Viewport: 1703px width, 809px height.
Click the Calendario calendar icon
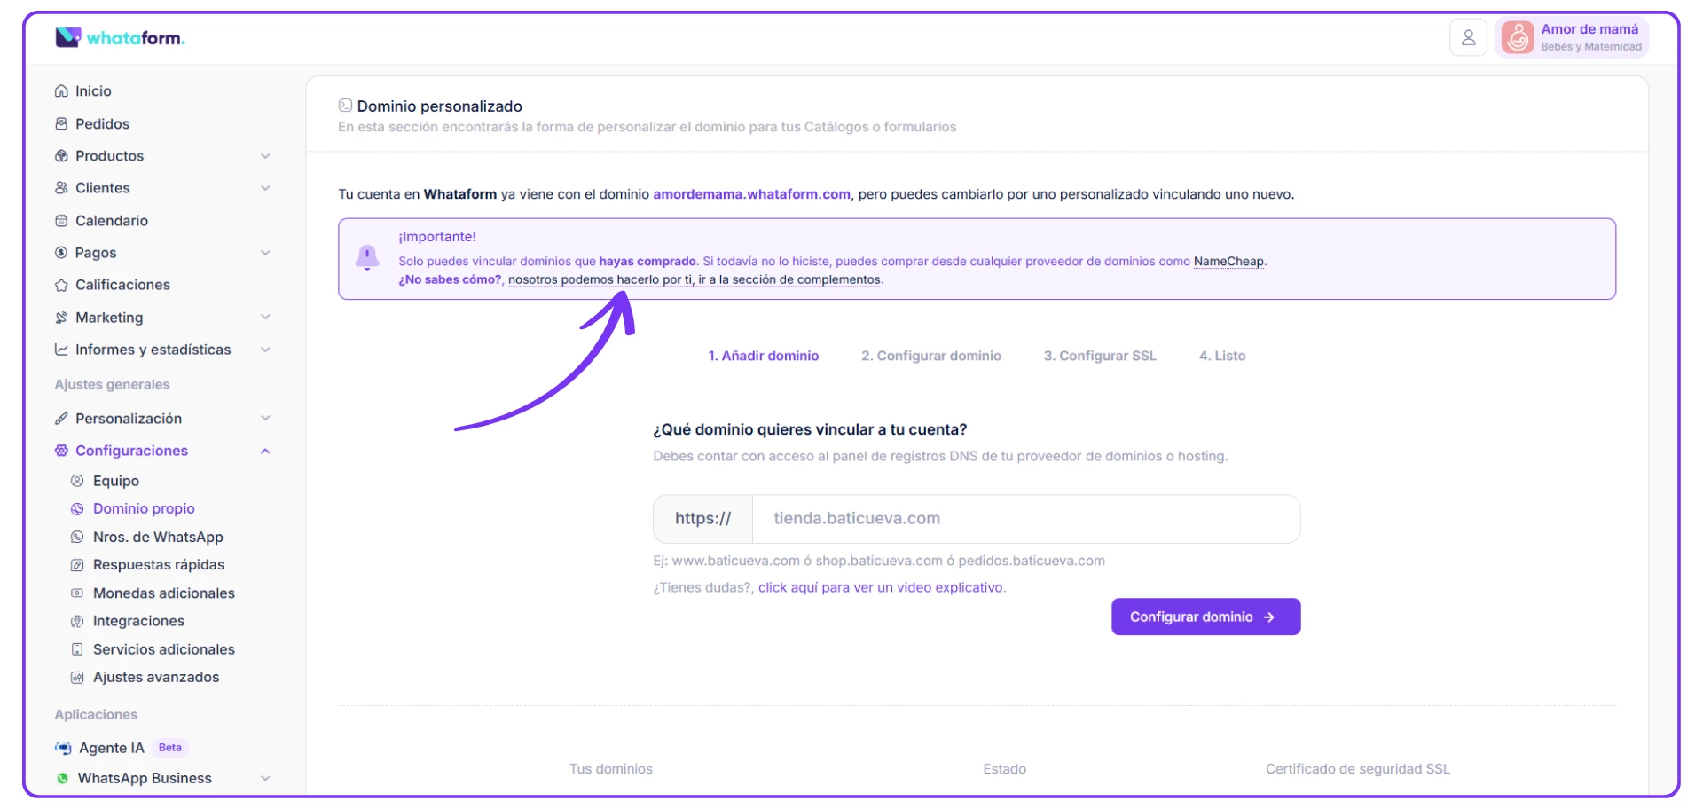tap(61, 221)
